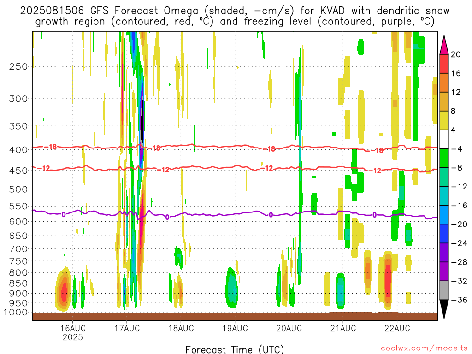Click the colorbar value label -20
The image size is (472, 354).
click(x=459, y=224)
